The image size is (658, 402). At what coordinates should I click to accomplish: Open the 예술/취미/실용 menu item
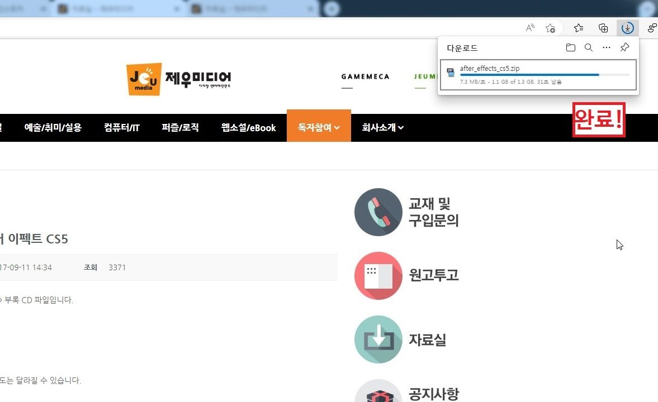pos(53,127)
